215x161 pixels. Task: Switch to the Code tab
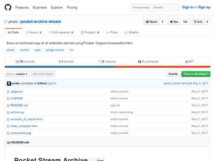14,33
